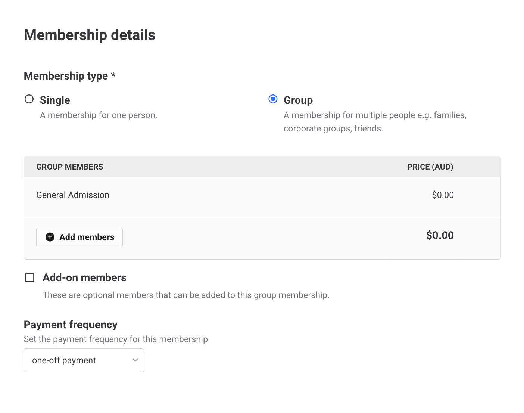This screenshot has width=524, height=413.
Task: Click the Group option label text
Action: [x=298, y=100]
